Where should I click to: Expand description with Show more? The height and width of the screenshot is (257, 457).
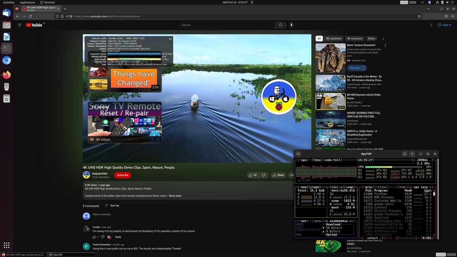pos(175,196)
